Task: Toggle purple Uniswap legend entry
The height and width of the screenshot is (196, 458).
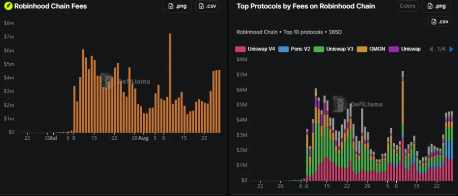Action: tap(404, 49)
